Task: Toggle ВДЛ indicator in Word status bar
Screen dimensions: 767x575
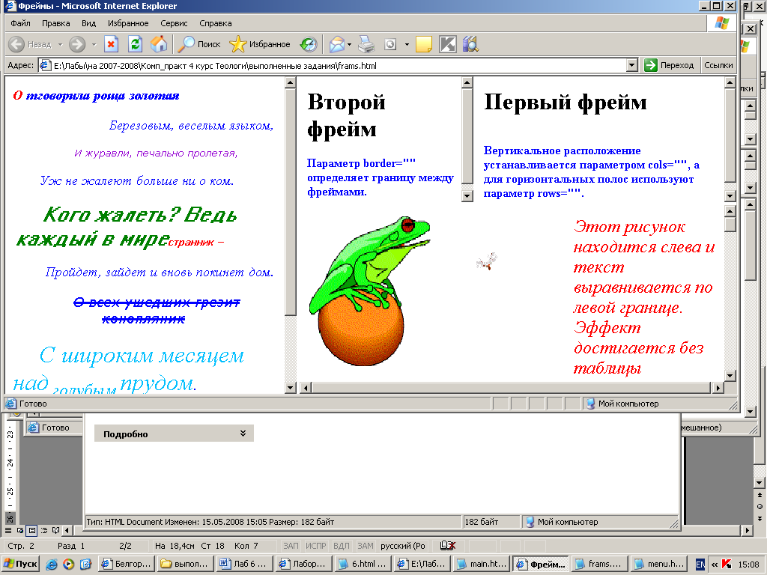Action: 341,546
